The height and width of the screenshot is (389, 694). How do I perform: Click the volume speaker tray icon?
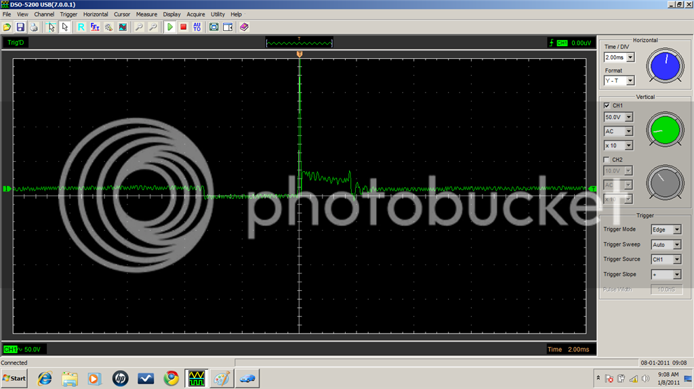tap(646, 379)
